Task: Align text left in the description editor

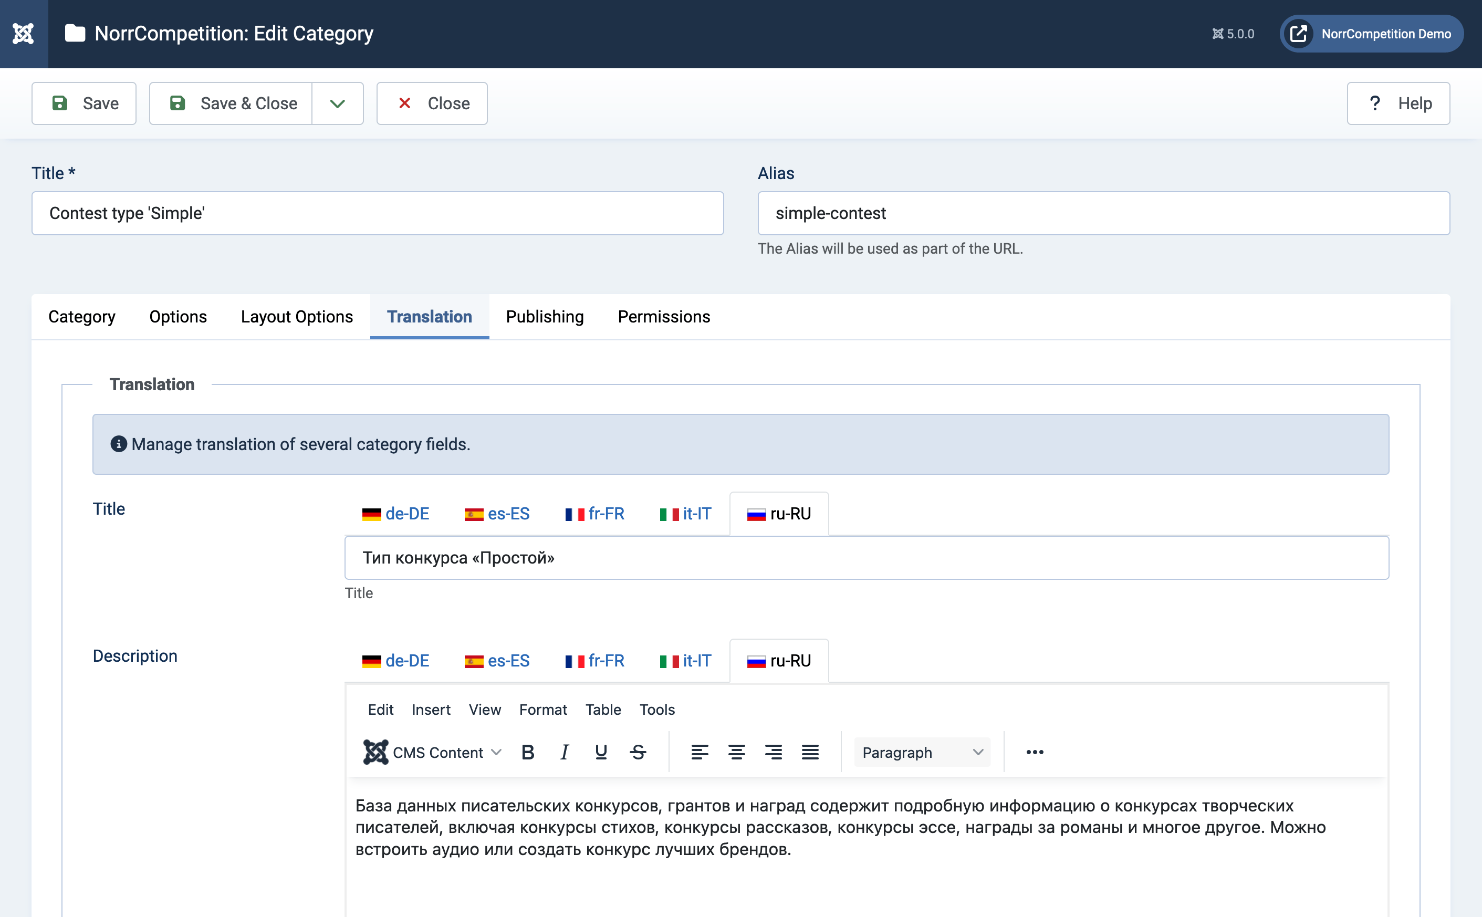Action: 699,752
